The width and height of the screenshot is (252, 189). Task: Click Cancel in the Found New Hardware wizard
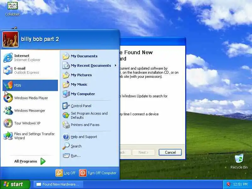170,152
